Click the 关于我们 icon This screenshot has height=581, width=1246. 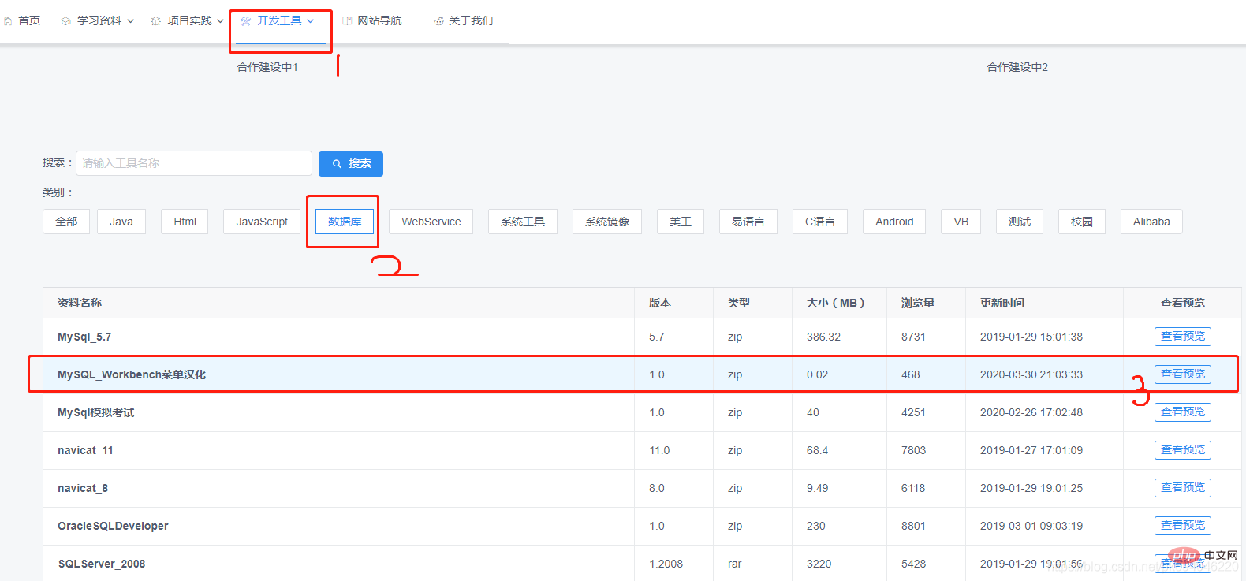(438, 21)
